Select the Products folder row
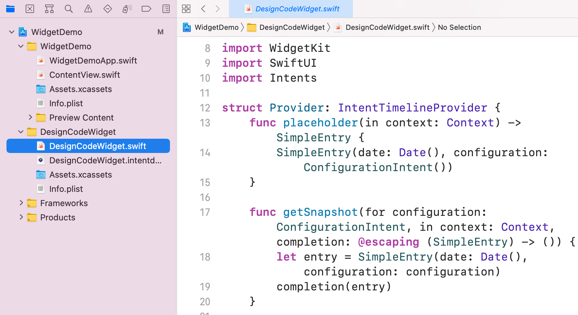Image resolution: width=578 pixels, height=315 pixels. click(88, 217)
